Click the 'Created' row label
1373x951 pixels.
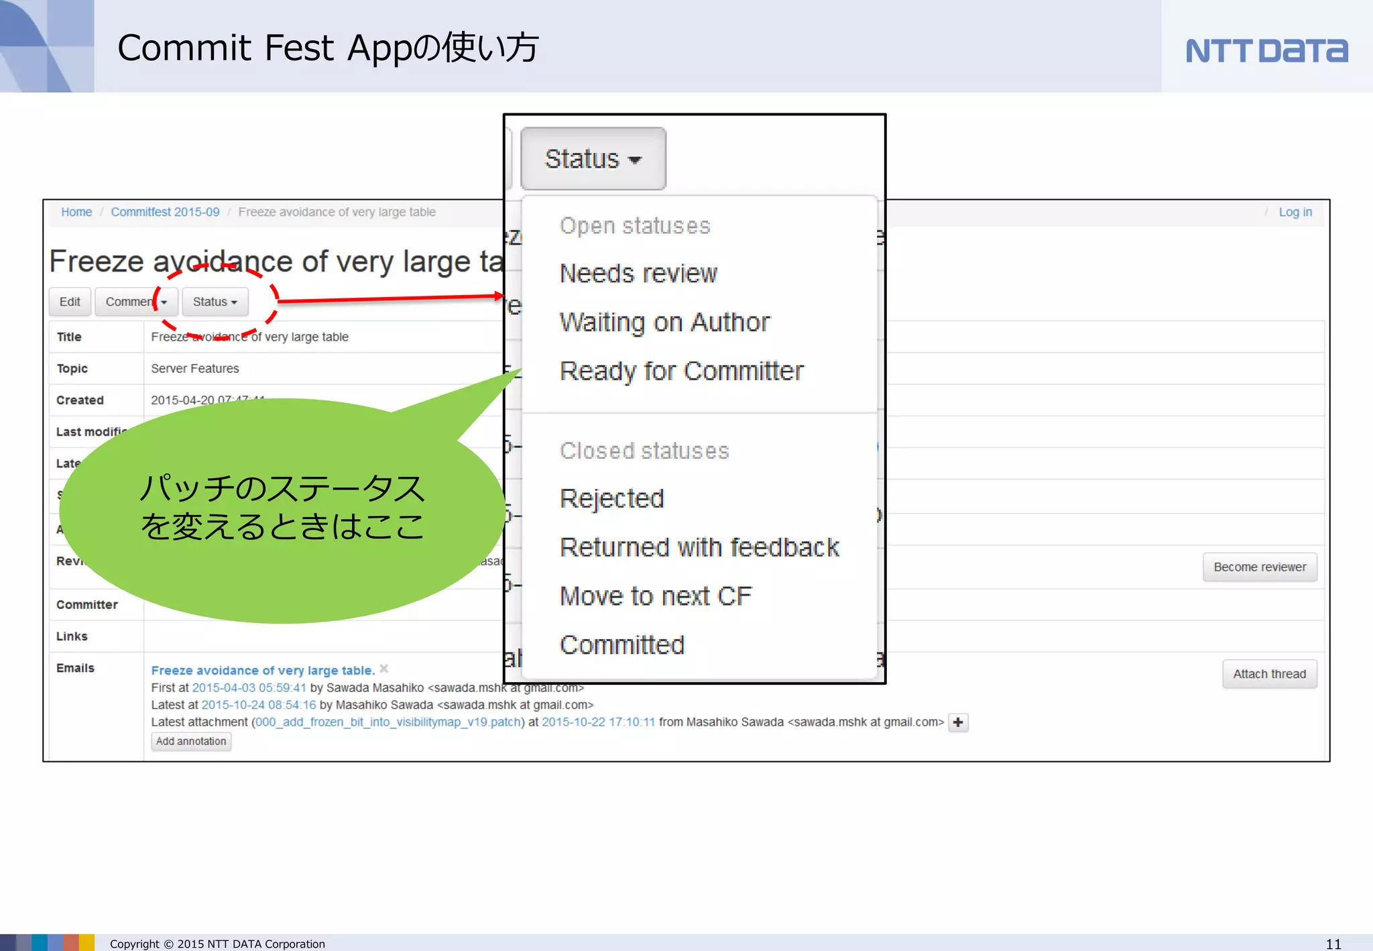coord(80,400)
